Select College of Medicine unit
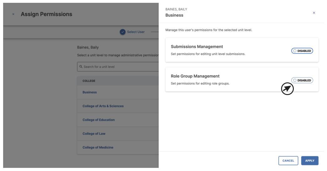 pos(98,147)
